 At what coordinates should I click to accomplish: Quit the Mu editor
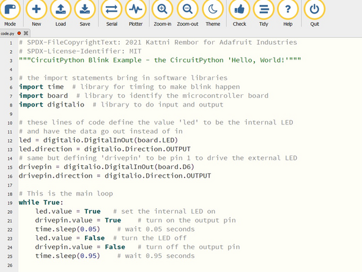tap(314, 13)
